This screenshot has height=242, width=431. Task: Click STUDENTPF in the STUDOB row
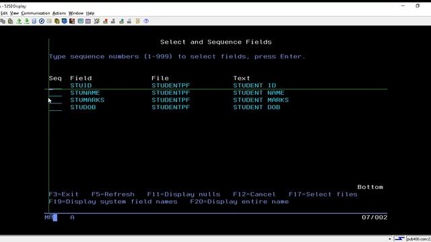coord(170,108)
